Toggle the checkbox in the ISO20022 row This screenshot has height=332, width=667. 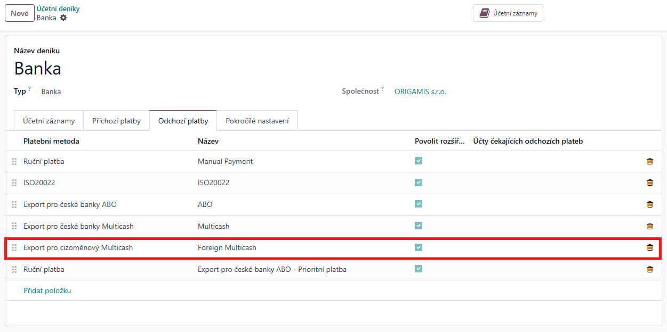(x=419, y=182)
